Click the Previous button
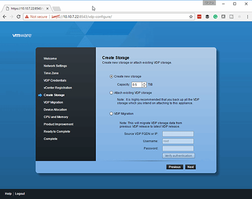This screenshot has width=252, height=199. 174,167
